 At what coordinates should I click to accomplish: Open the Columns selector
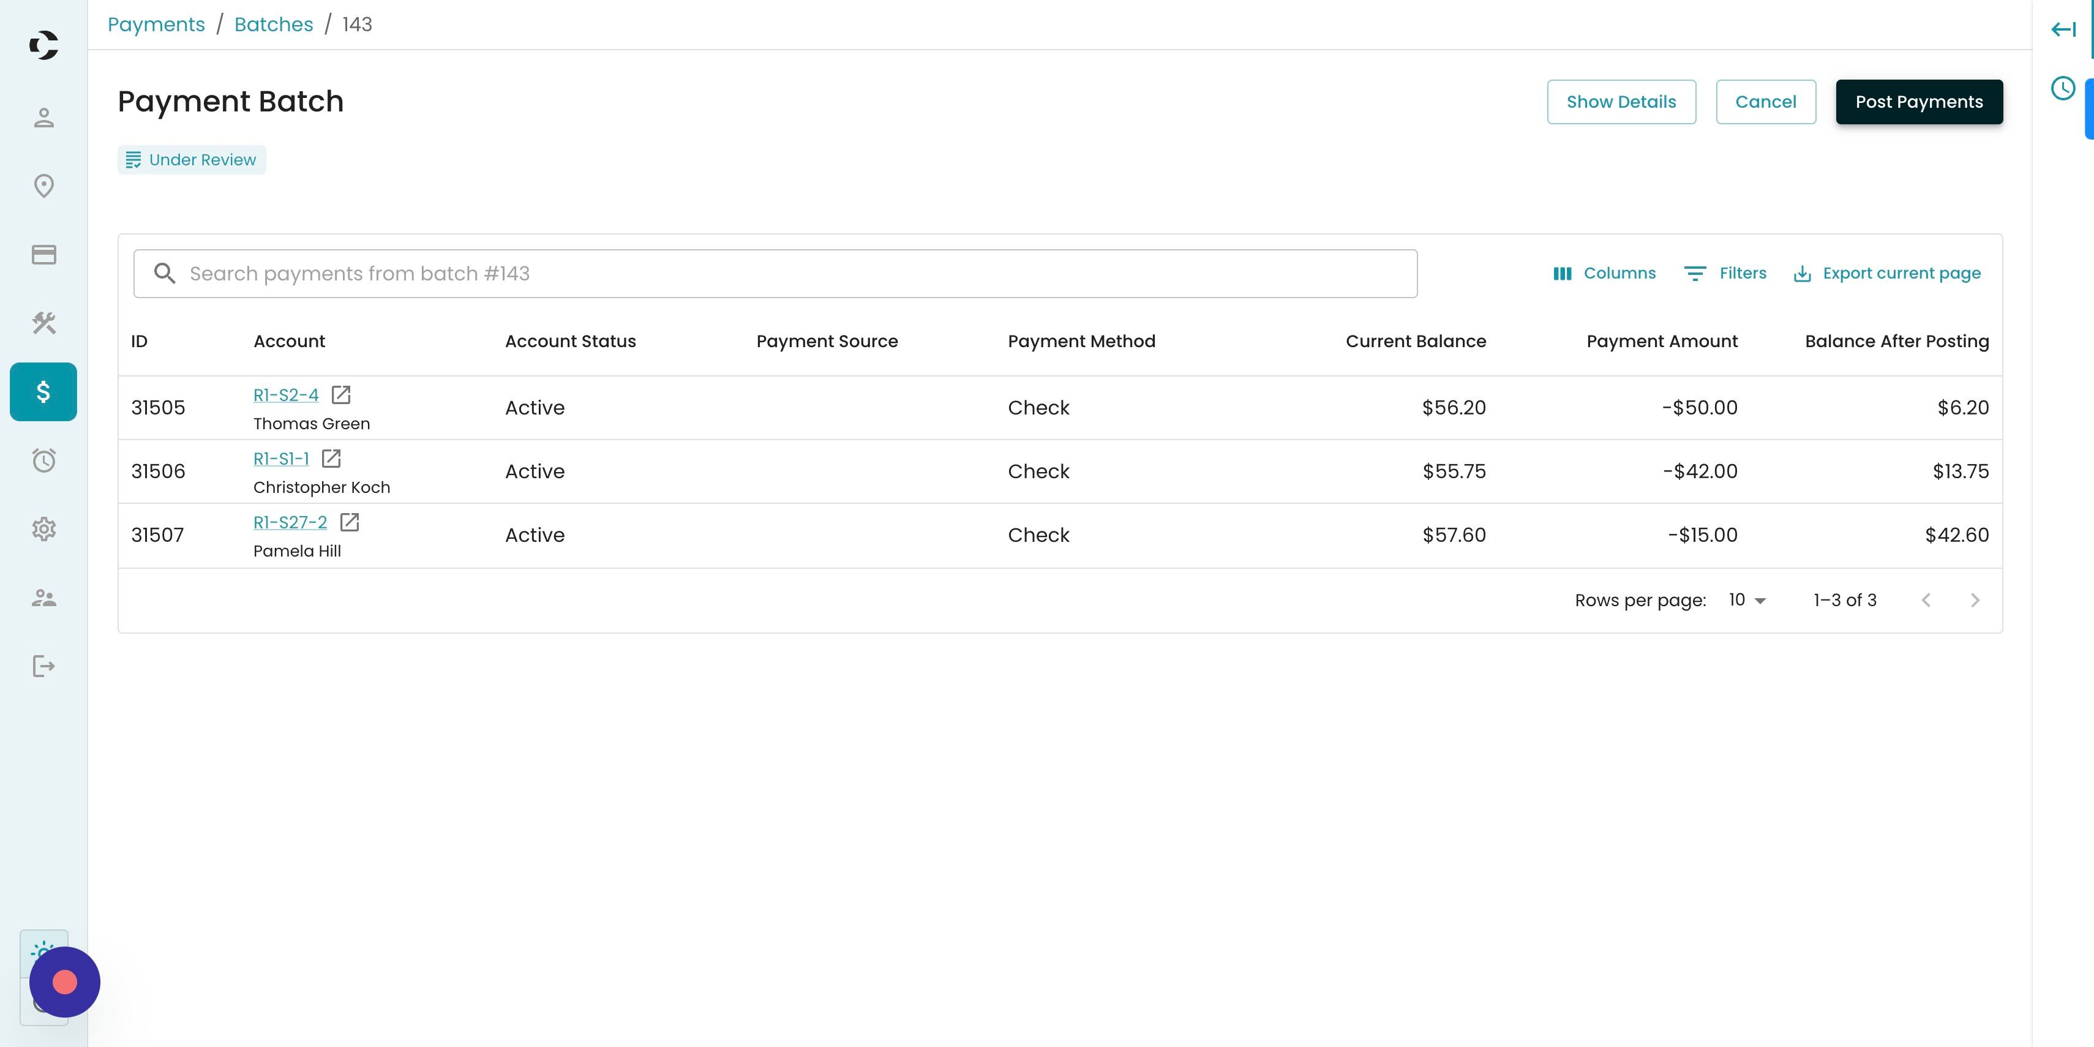[x=1604, y=273]
